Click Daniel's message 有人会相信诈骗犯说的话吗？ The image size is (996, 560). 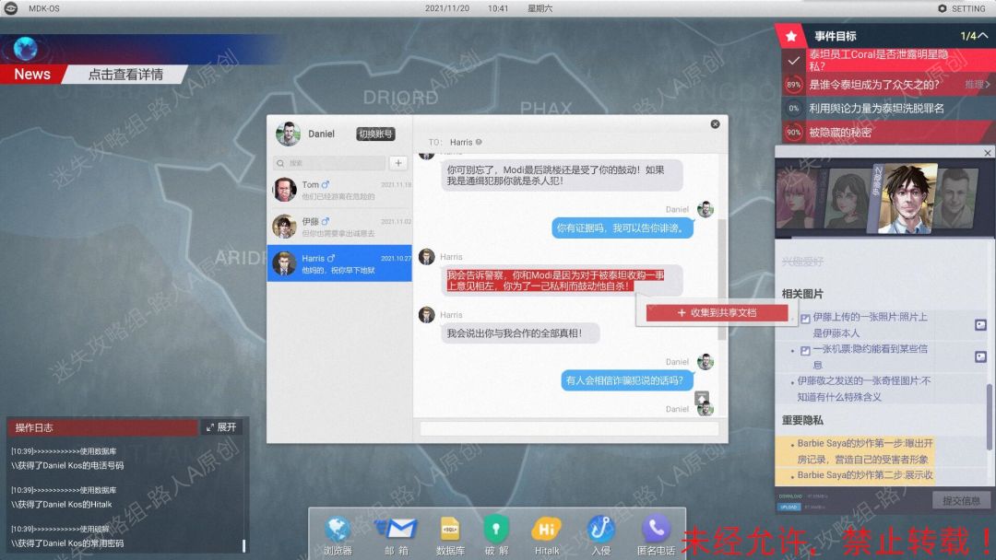[625, 380]
